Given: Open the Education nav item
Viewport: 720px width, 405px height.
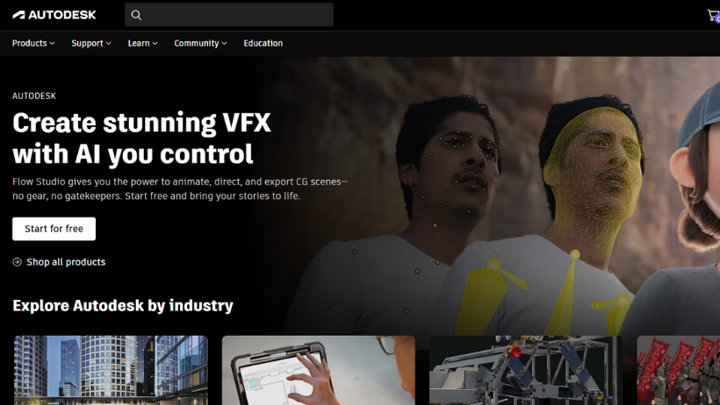Looking at the screenshot, I should tap(263, 43).
